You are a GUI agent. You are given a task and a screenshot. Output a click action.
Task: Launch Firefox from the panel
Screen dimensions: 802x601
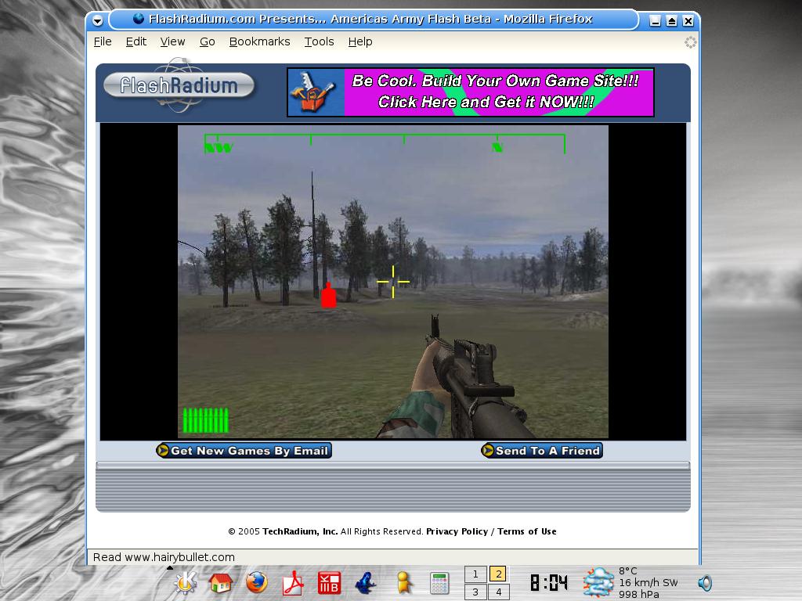pyautogui.click(x=257, y=582)
